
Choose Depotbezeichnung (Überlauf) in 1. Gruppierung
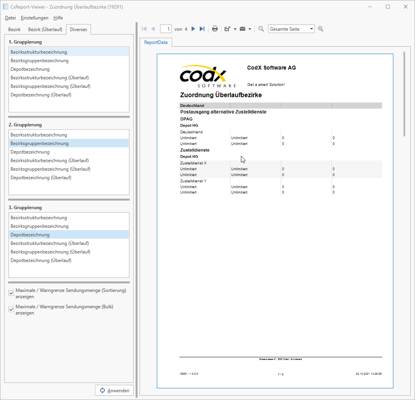tap(69, 95)
